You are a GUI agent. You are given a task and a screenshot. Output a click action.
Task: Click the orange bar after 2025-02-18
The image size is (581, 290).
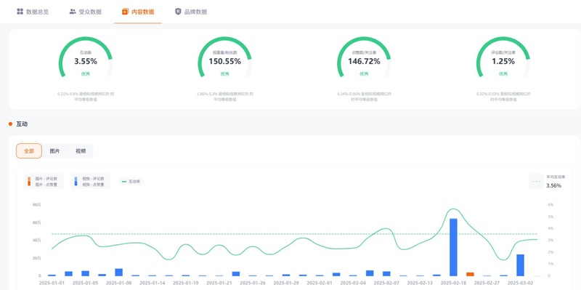tap(470, 275)
